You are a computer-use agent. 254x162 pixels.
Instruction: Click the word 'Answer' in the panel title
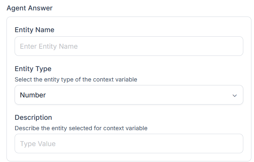click(x=41, y=8)
